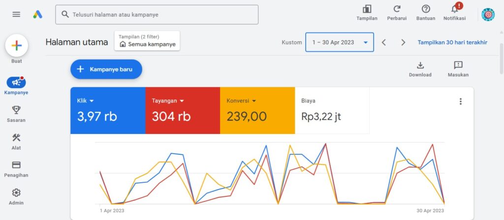This screenshot has height=220, width=504.
Task: Open Bantuan help icon
Action: point(426,9)
